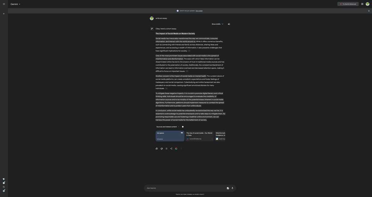
Task: Upload an image in the prompt bar
Action: (x=228, y=188)
